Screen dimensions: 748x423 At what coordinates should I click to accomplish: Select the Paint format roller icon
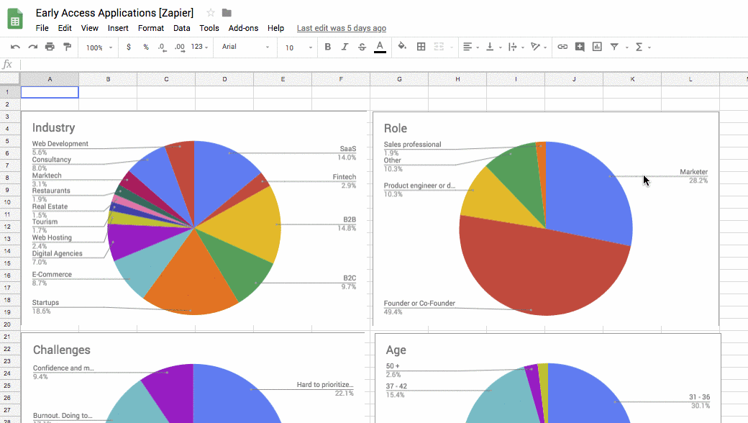click(x=68, y=47)
